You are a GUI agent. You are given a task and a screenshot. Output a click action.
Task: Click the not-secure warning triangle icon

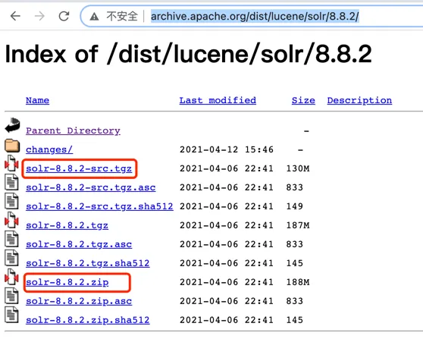click(x=94, y=17)
